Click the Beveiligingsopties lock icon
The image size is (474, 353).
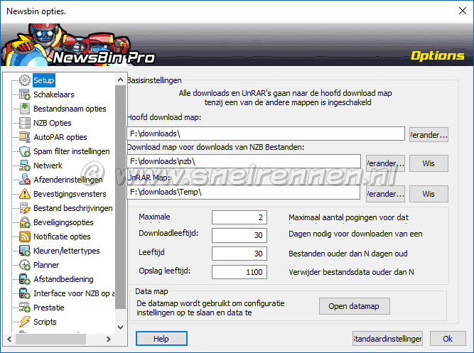[x=24, y=222]
